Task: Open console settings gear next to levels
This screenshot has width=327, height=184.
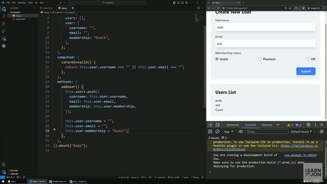Action: 321,132
